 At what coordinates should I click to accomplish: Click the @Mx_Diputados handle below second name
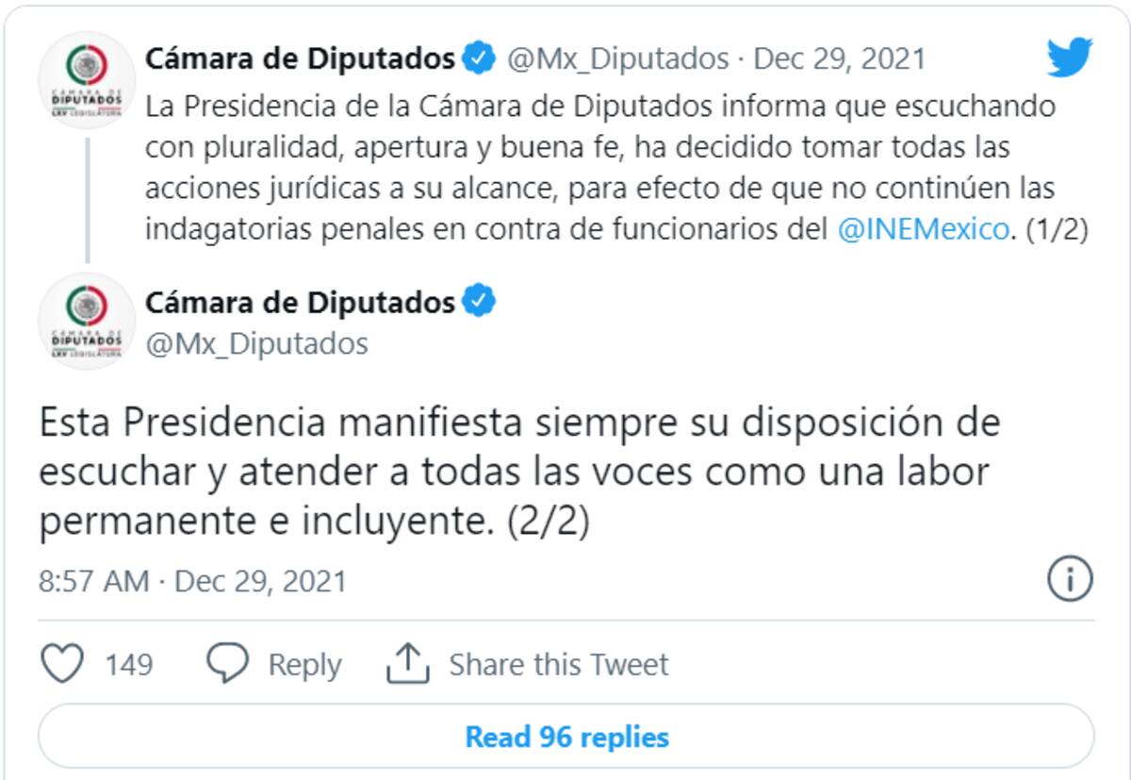tap(256, 343)
